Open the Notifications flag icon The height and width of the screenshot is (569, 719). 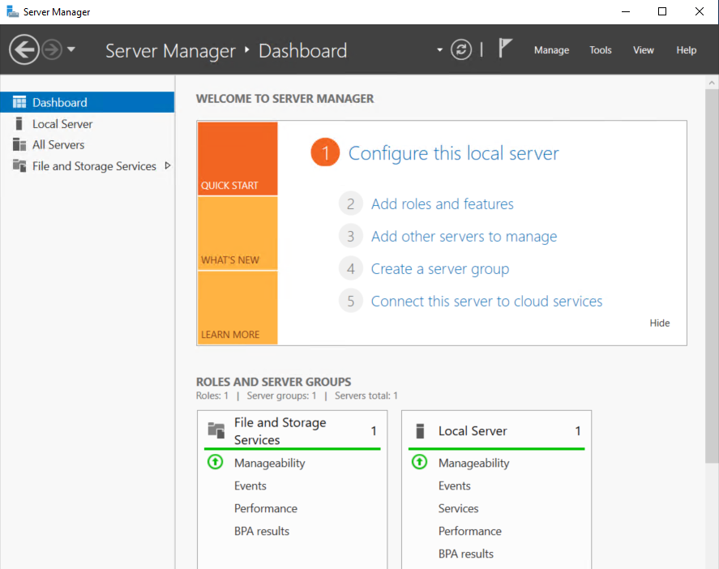click(505, 48)
